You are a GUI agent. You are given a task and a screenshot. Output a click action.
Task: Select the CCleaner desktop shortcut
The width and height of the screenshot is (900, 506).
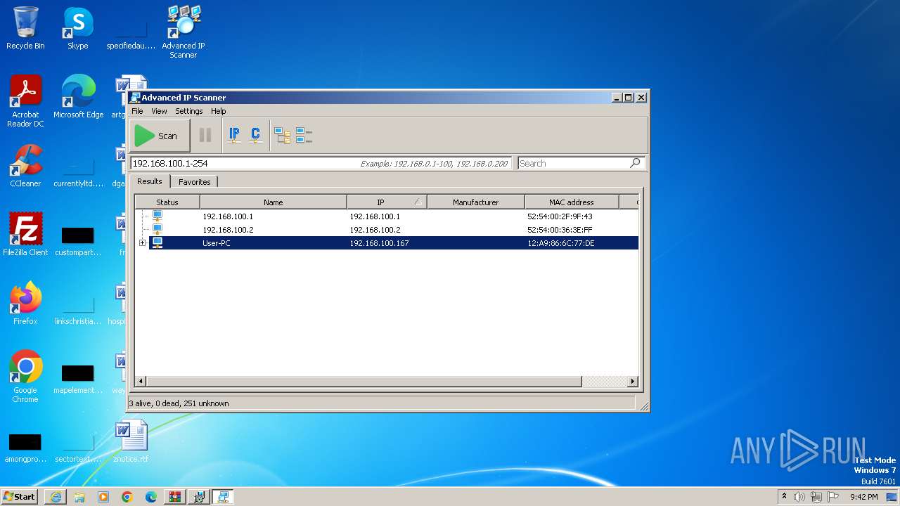[x=25, y=166]
